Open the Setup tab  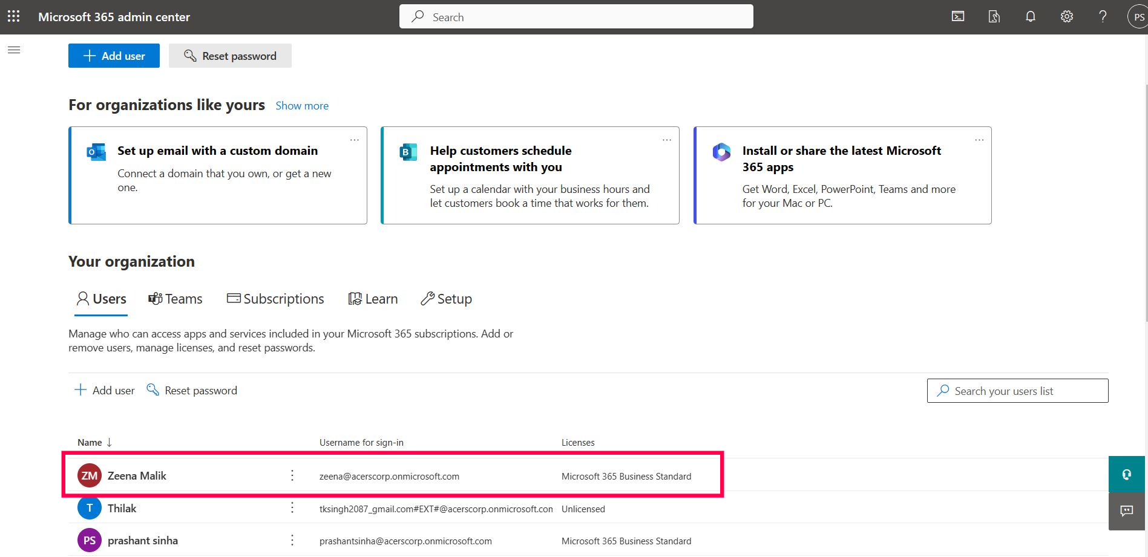446,299
